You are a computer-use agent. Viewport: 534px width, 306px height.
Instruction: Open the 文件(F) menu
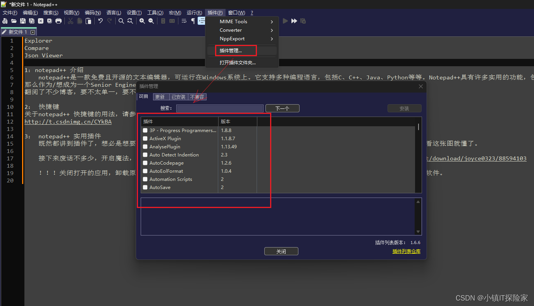coord(10,13)
